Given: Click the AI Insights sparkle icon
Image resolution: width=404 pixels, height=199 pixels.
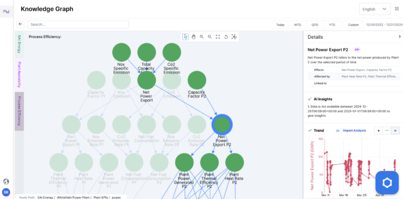Looking at the screenshot, I should coord(310,99).
